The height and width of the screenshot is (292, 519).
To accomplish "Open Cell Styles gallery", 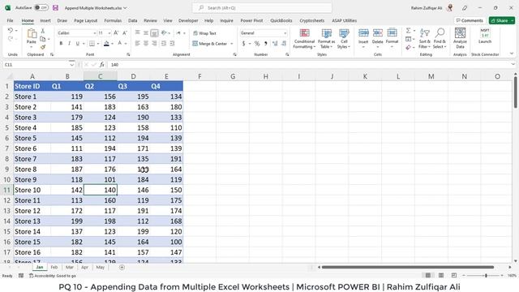I will coord(344,38).
